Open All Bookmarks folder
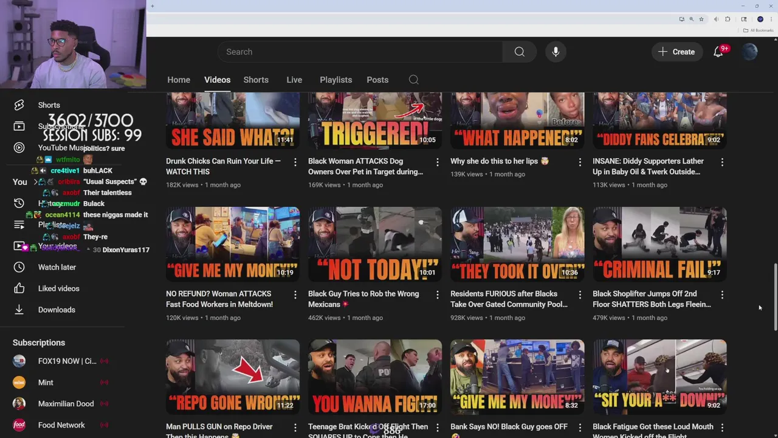Image resolution: width=778 pixels, height=438 pixels. click(759, 30)
